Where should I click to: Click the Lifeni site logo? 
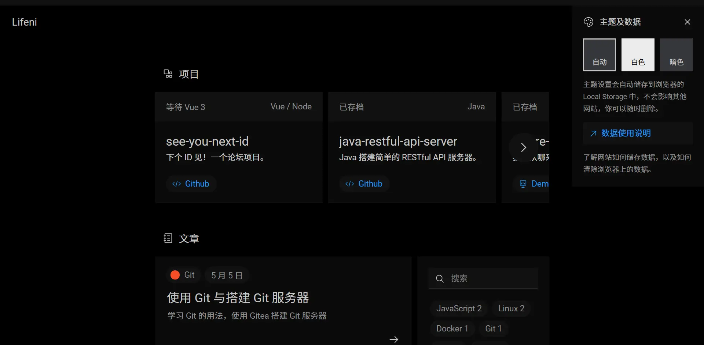(x=25, y=22)
